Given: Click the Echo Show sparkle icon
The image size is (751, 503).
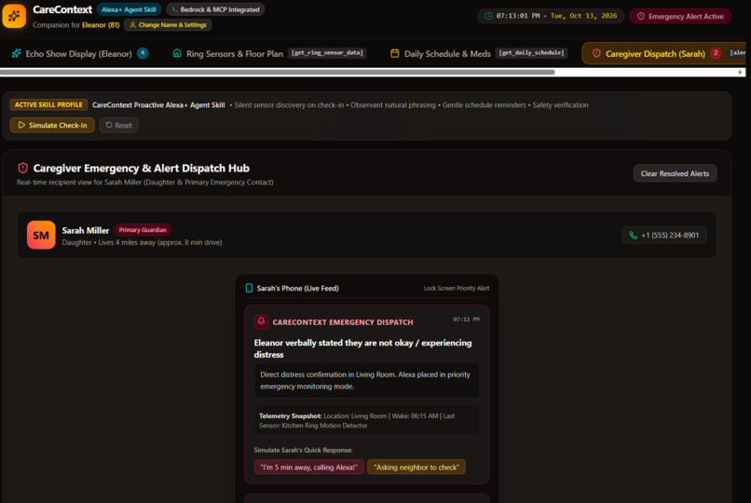Looking at the screenshot, I should [x=16, y=53].
